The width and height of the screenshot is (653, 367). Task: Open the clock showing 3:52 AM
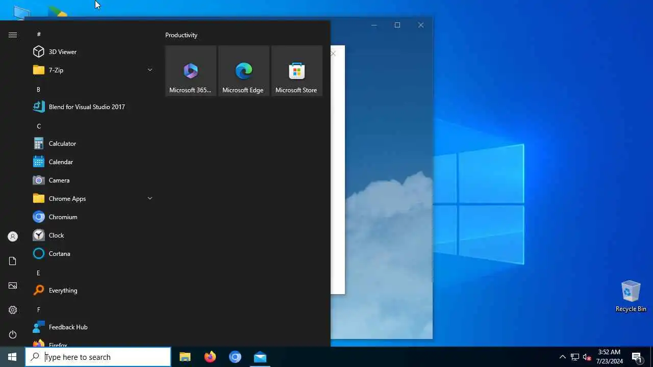(x=609, y=357)
